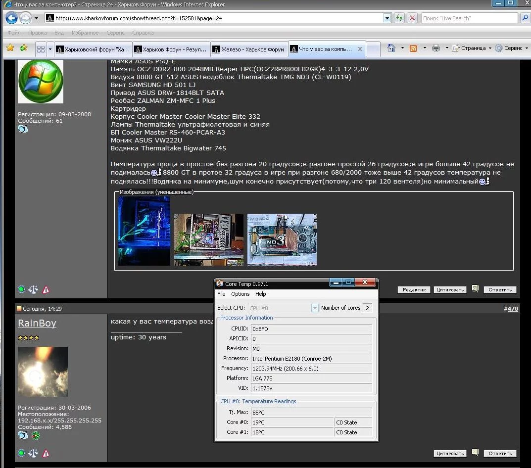Open the blue-lit PC case thumbnail
Screen dimensions: 531x468
pos(145,231)
